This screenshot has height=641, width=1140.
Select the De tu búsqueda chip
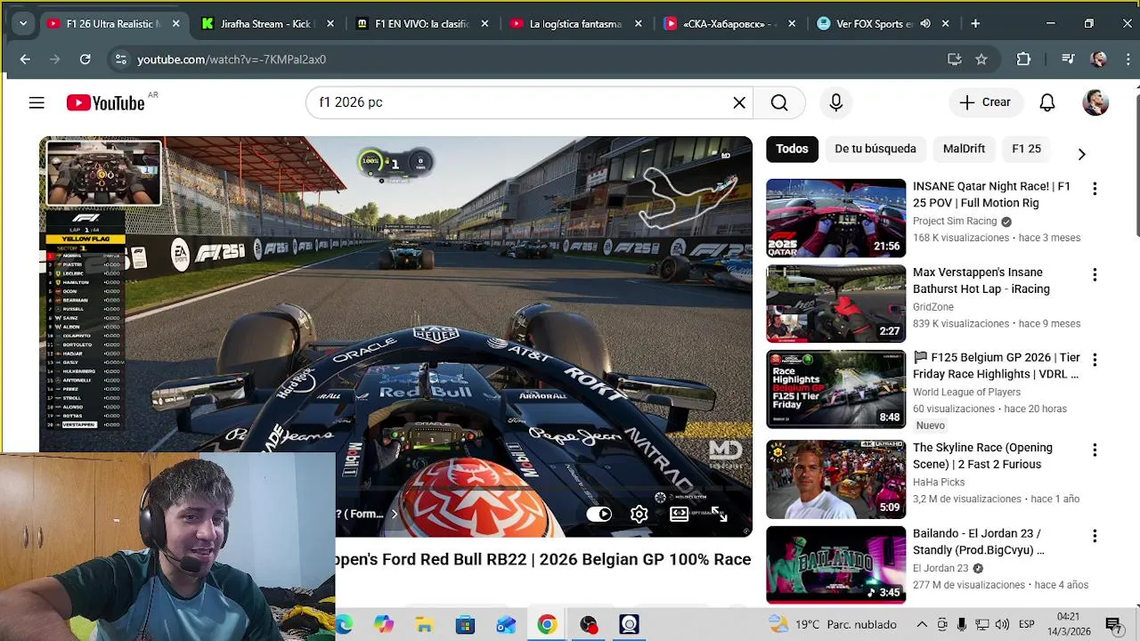[x=875, y=149]
